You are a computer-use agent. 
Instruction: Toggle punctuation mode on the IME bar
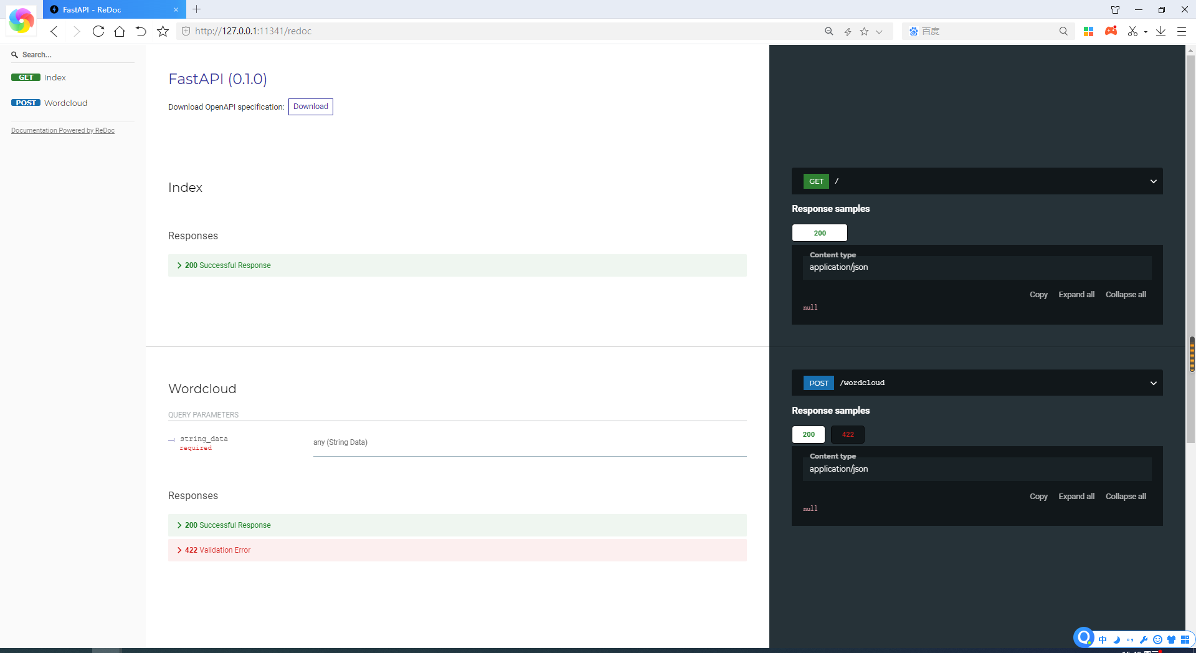tap(1131, 639)
